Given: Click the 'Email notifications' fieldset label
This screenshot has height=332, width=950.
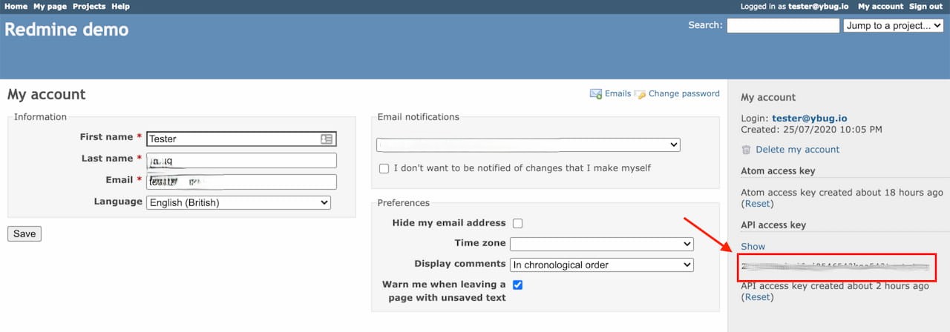Looking at the screenshot, I should tap(419, 116).
